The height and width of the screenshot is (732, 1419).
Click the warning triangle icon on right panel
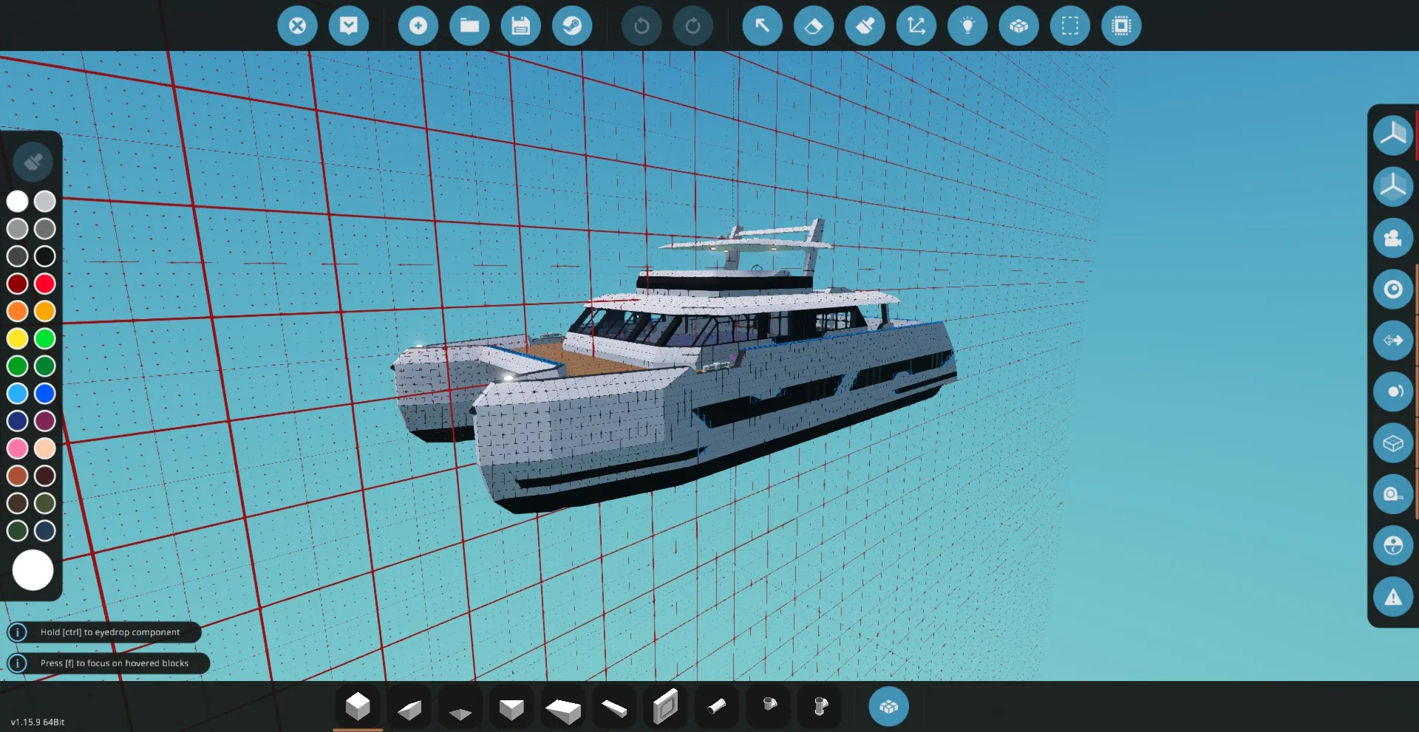click(x=1392, y=597)
